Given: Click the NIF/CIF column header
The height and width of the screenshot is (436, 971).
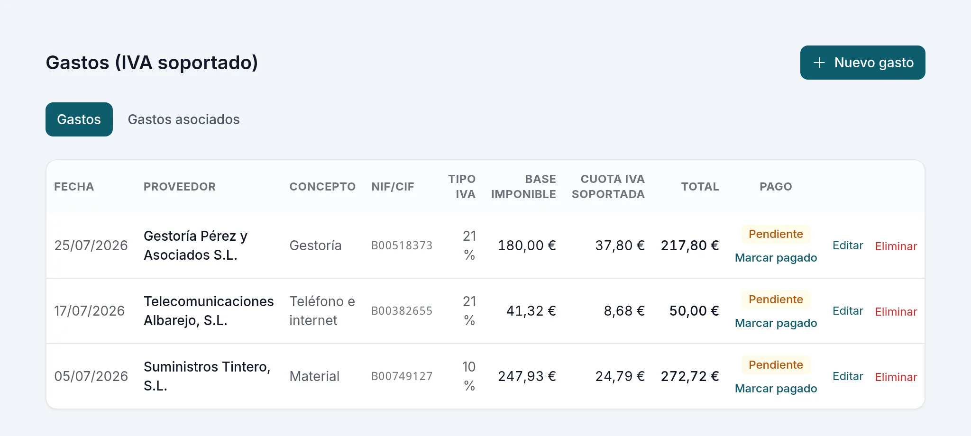Looking at the screenshot, I should (x=393, y=187).
